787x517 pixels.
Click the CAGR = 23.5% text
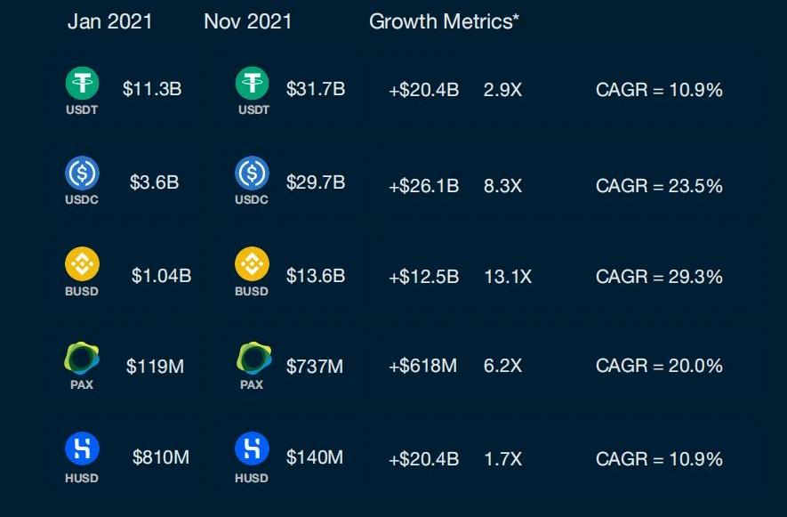(x=659, y=186)
